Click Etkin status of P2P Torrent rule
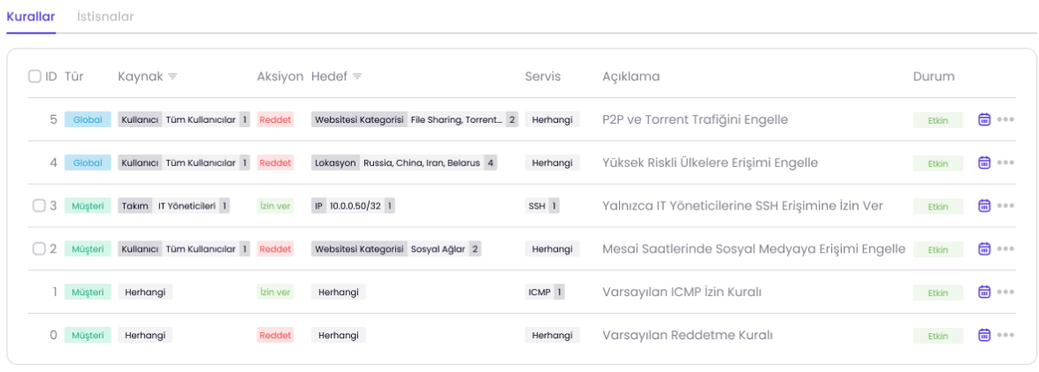The height and width of the screenshot is (372, 1039). click(938, 120)
